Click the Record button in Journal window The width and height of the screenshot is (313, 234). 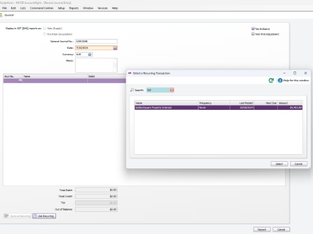[262, 229]
